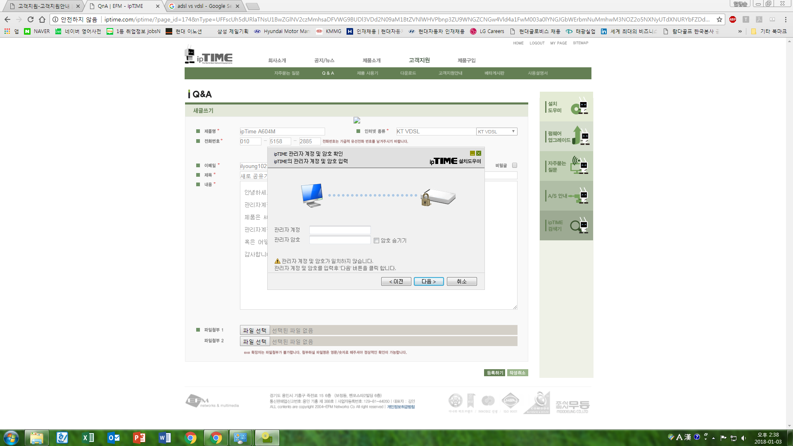Click the 제품명 field showing ipTime A604M
The width and height of the screenshot is (793, 446).
[283, 131]
